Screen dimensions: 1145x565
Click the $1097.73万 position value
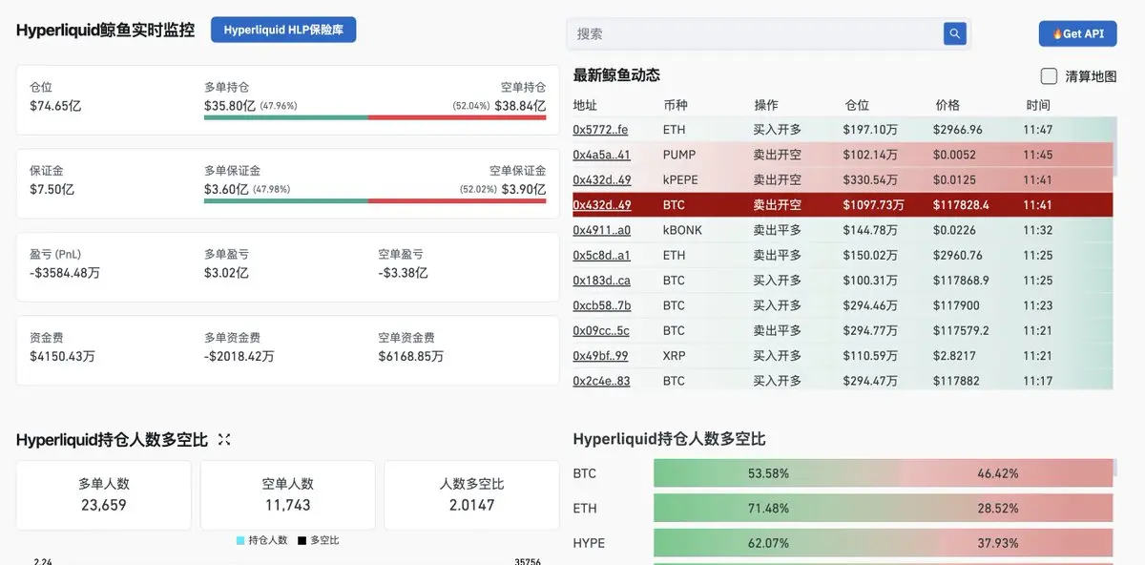click(x=874, y=205)
